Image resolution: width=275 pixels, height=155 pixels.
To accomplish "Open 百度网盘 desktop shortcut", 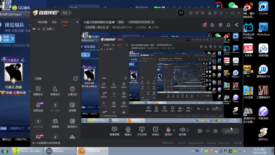I will click(263, 50).
